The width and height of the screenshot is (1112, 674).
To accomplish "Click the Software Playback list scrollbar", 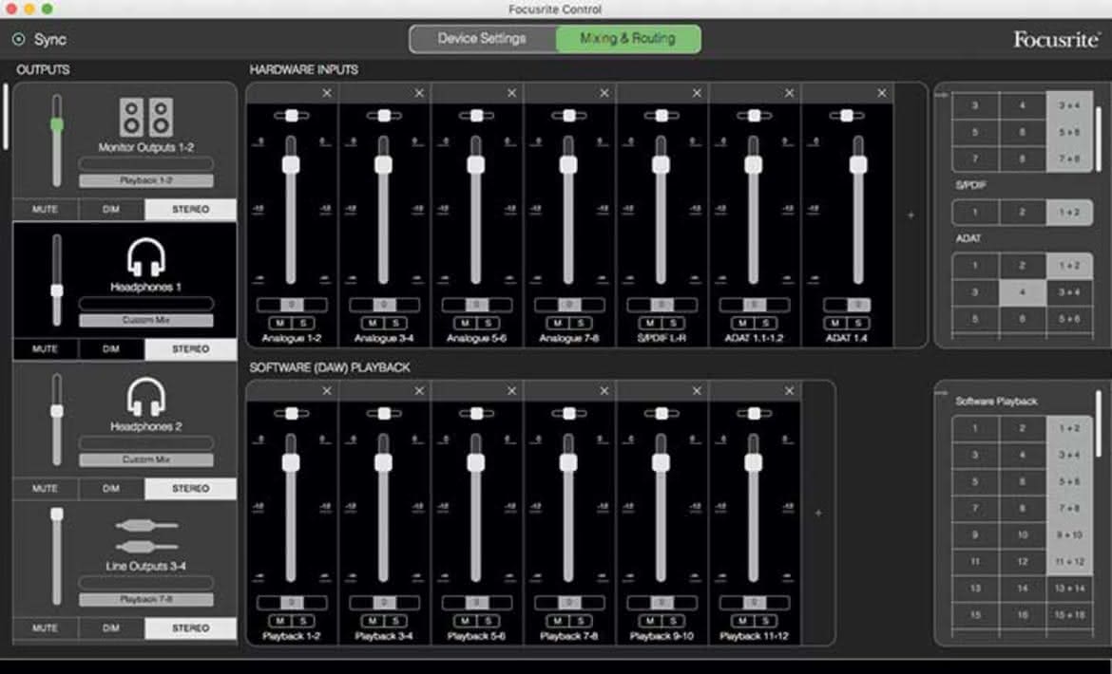I will click(1099, 423).
